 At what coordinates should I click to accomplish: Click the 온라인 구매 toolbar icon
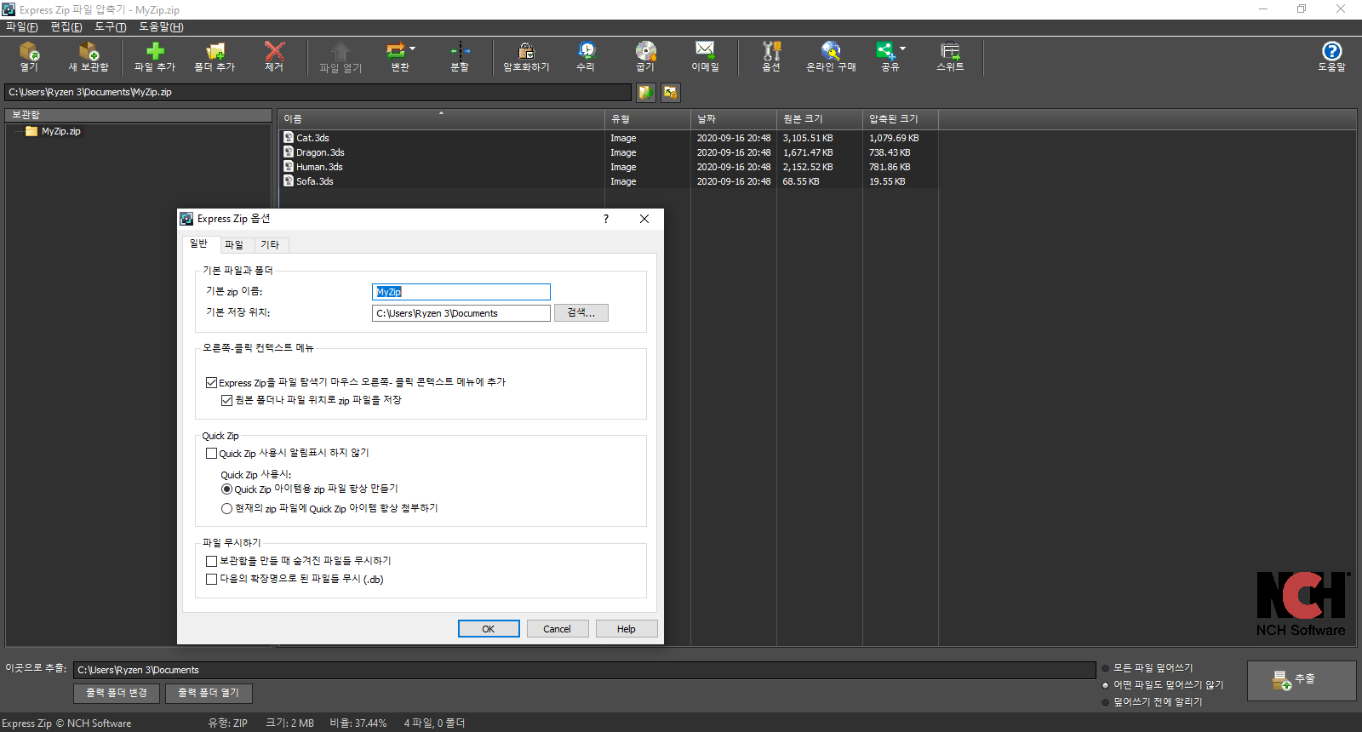coord(831,56)
